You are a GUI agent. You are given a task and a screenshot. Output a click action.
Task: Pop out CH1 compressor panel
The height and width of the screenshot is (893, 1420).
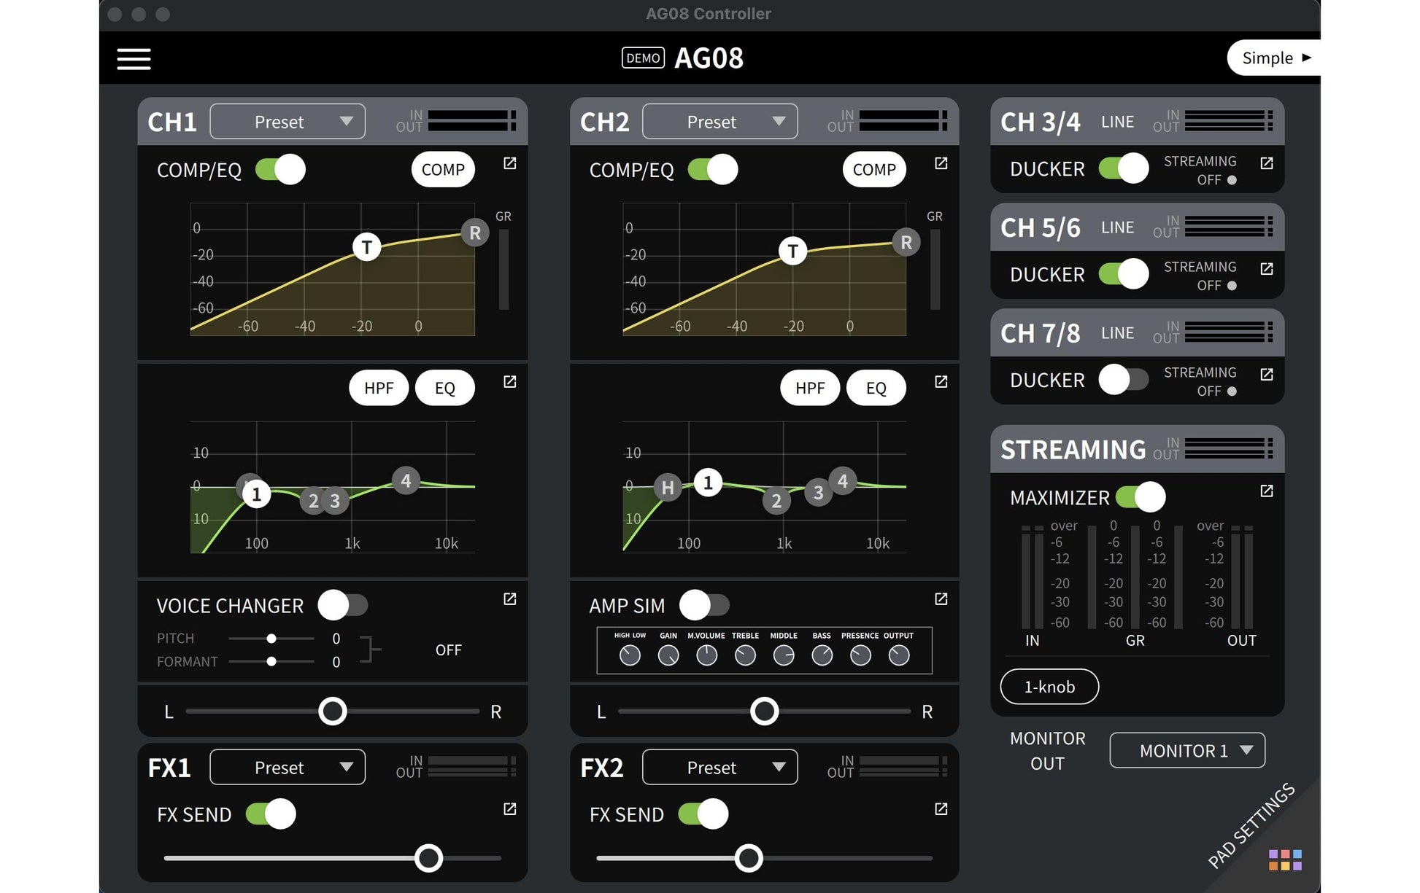pyautogui.click(x=510, y=163)
